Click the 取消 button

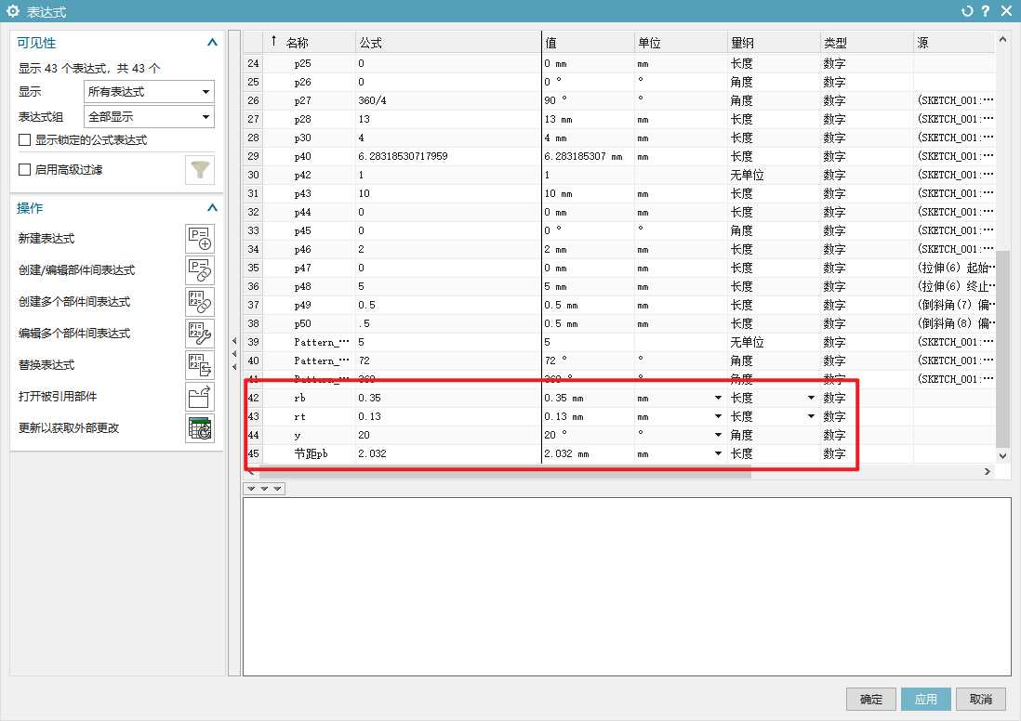[x=981, y=700]
